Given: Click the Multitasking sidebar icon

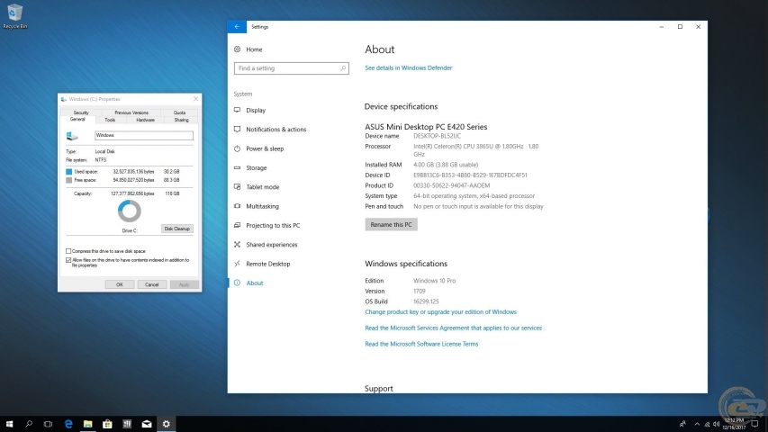Looking at the screenshot, I should coord(238,206).
